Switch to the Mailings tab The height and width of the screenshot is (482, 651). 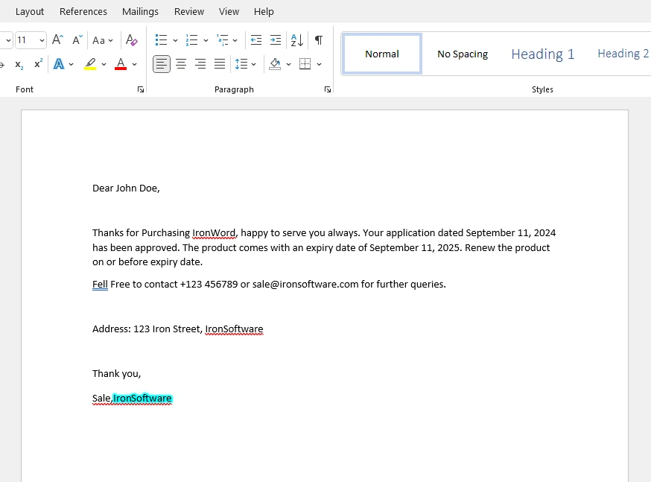[x=140, y=11]
